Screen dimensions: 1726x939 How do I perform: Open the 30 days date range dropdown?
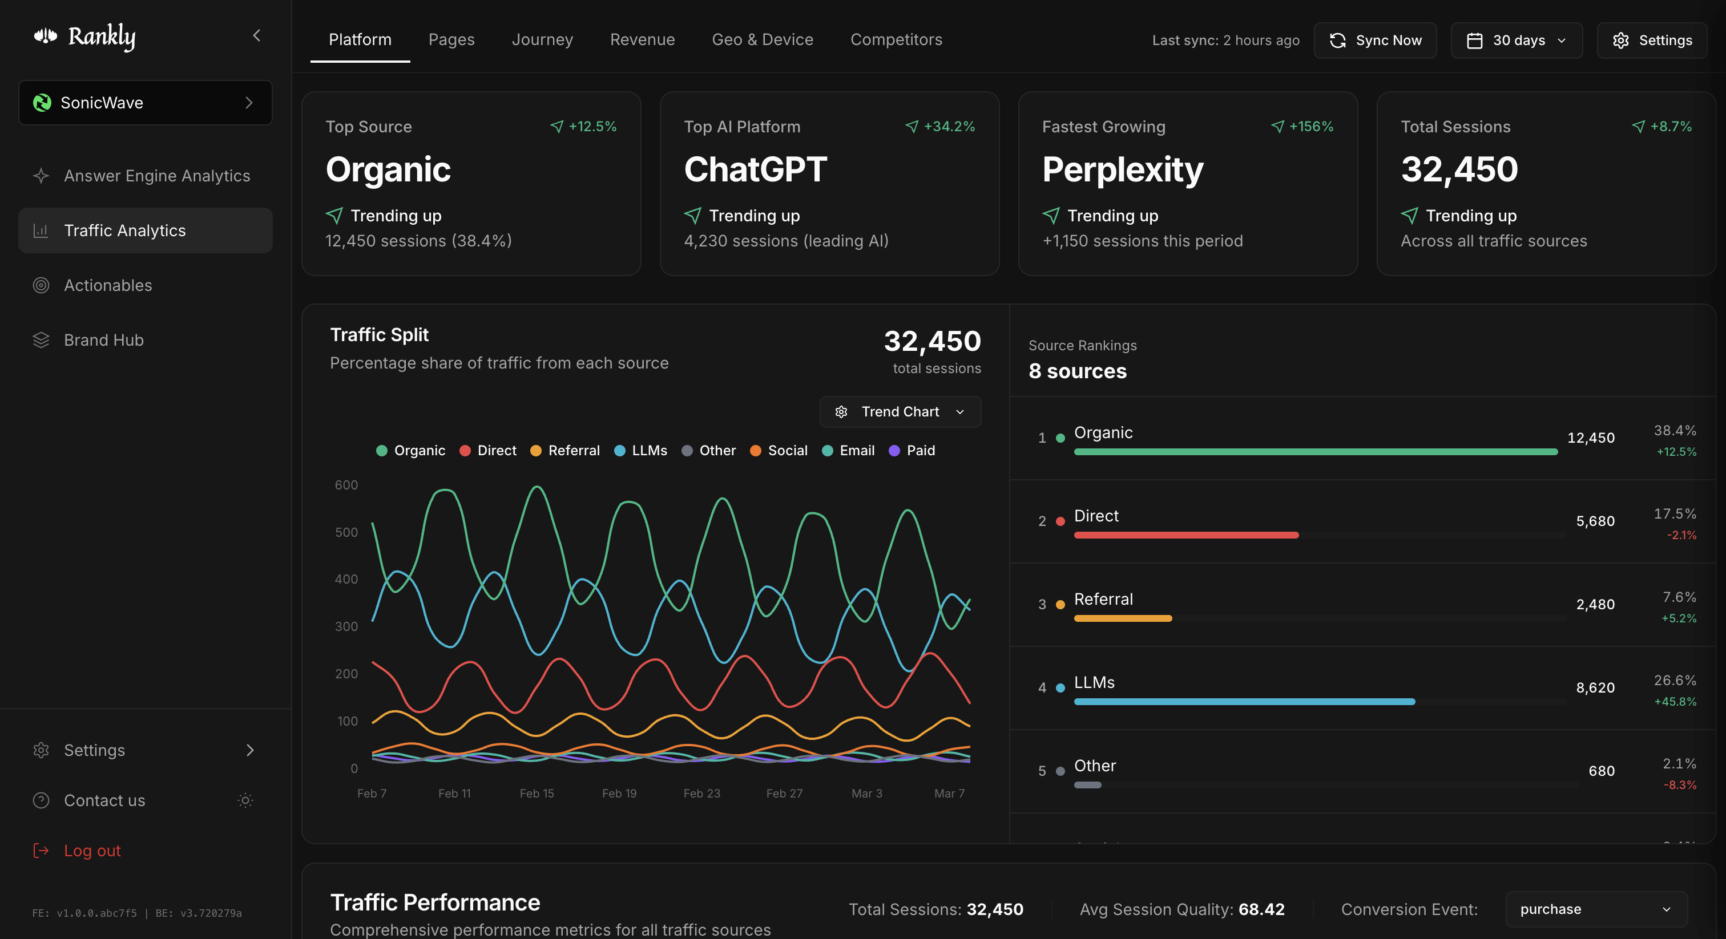coord(1517,40)
